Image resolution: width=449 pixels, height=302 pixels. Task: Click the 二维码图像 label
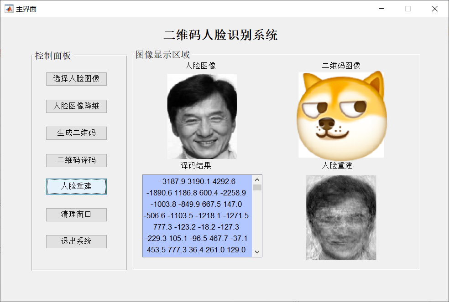(341, 66)
